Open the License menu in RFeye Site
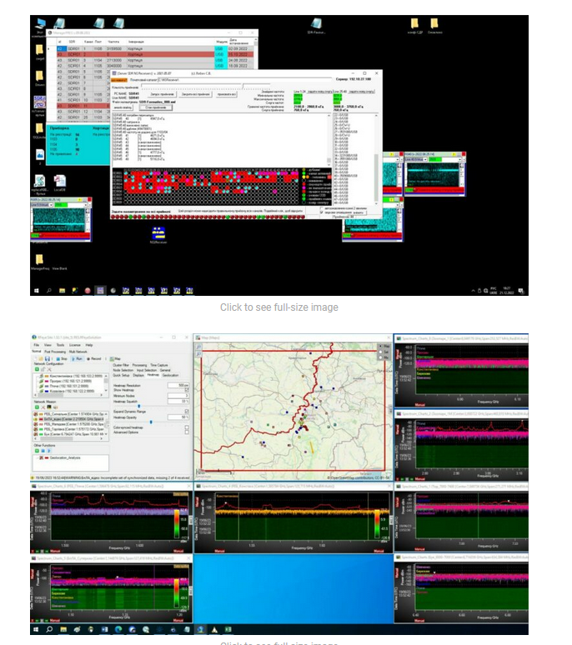This screenshot has width=572, height=645. click(75, 345)
